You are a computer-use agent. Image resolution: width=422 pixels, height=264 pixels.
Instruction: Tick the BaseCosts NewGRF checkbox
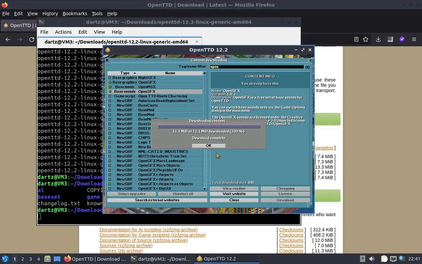coord(110,105)
